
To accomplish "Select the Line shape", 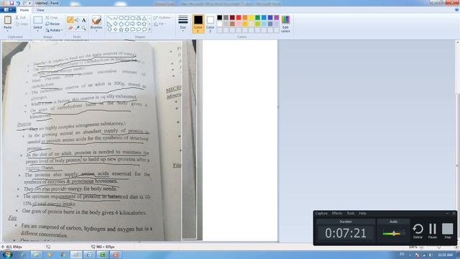I will pos(109,18).
